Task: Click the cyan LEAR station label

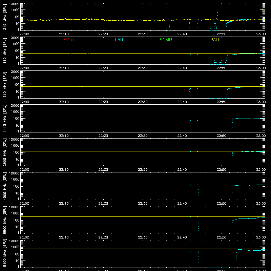Action: [x=118, y=40]
